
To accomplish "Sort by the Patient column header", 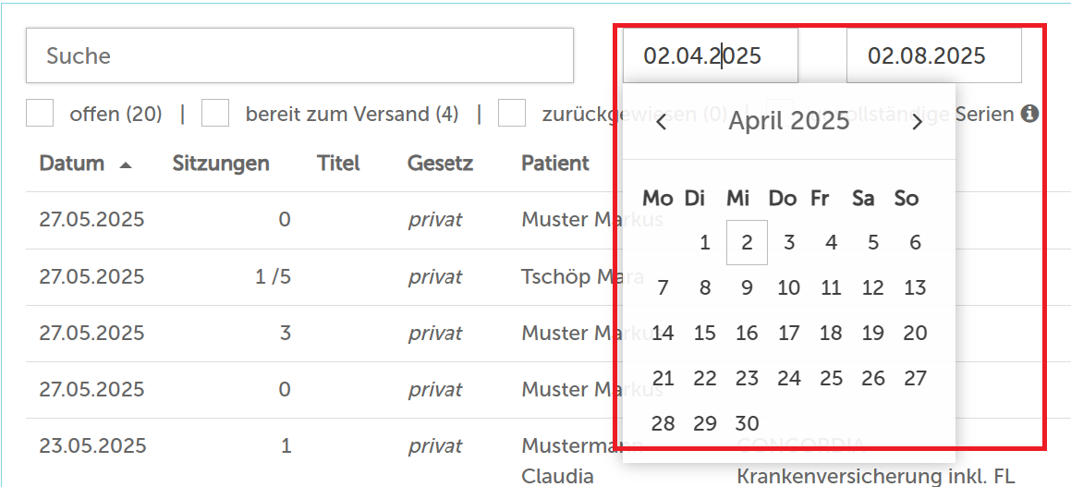I will tap(555, 164).
